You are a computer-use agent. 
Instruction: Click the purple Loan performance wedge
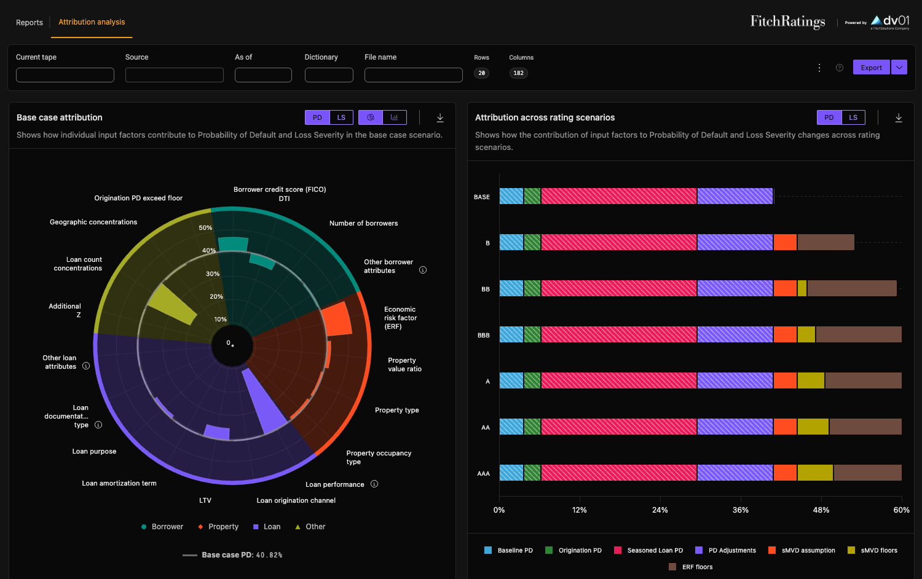pos(264,402)
